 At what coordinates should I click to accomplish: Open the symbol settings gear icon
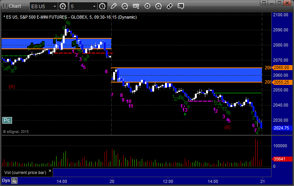click(63, 6)
